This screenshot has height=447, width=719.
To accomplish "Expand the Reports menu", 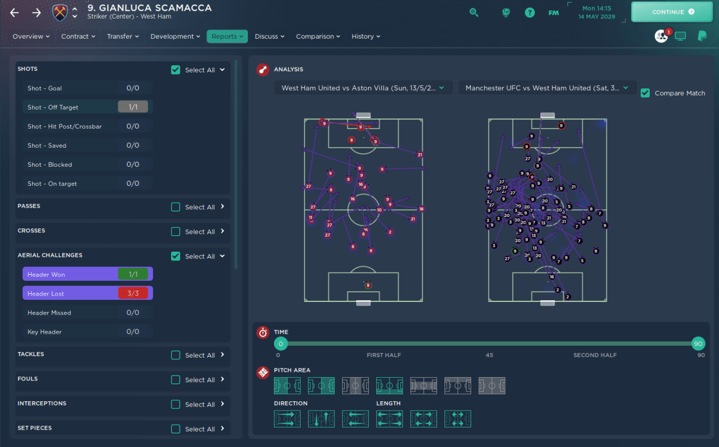I will pos(227,36).
